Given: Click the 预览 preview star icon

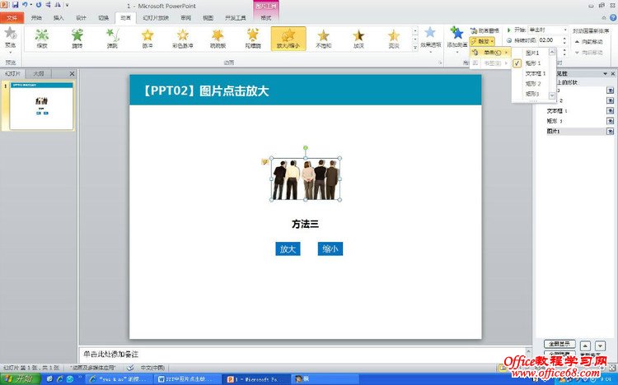Looking at the screenshot, I should point(10,34).
